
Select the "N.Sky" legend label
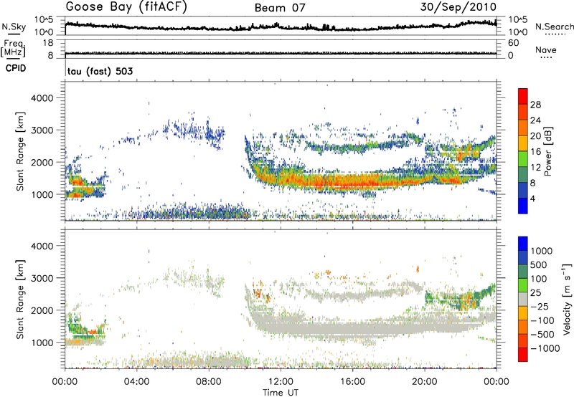coord(14,27)
